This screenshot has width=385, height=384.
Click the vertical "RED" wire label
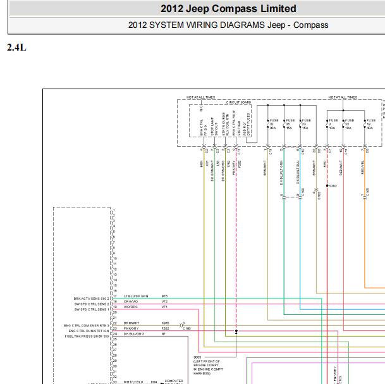point(324,164)
